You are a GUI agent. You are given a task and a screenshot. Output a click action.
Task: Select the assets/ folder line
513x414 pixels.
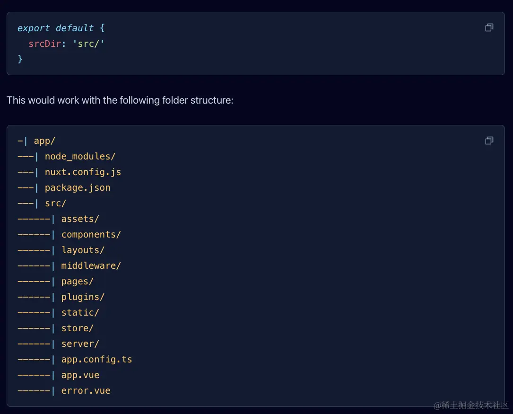pyautogui.click(x=80, y=219)
